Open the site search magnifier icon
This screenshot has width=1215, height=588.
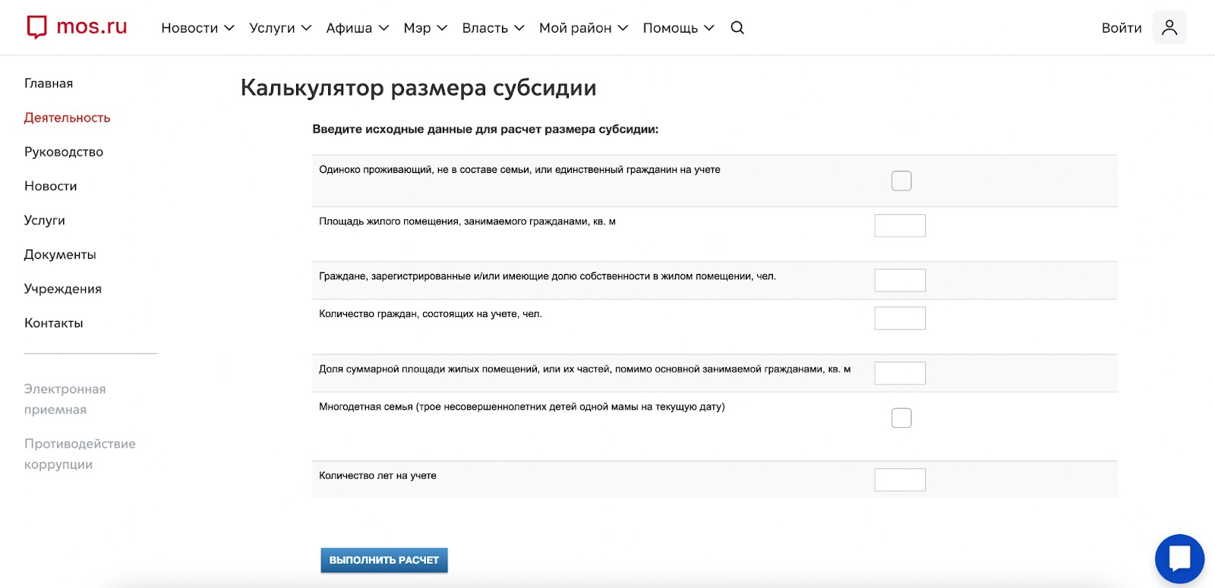pos(737,27)
